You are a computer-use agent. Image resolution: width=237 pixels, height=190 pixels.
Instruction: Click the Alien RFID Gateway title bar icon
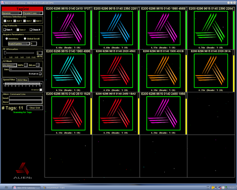click(x=2, y=3)
